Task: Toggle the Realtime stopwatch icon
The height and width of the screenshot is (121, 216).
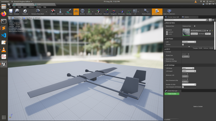Action: point(25,12)
